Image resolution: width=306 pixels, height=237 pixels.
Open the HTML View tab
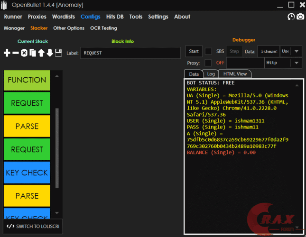(235, 74)
